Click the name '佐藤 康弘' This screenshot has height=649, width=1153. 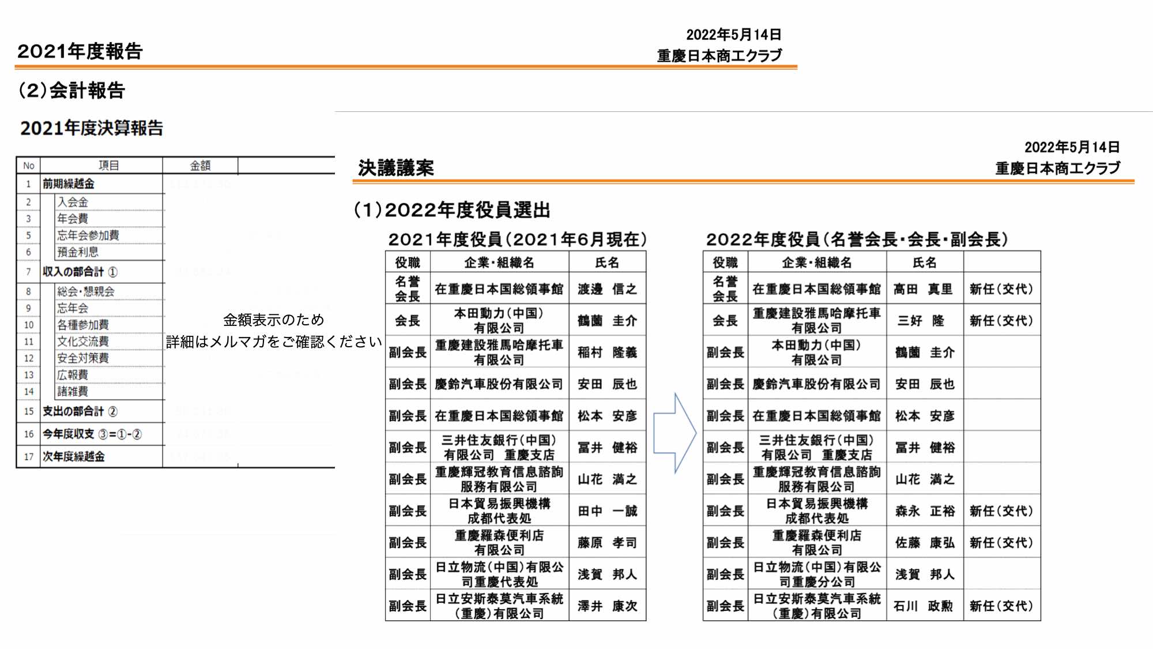925,543
